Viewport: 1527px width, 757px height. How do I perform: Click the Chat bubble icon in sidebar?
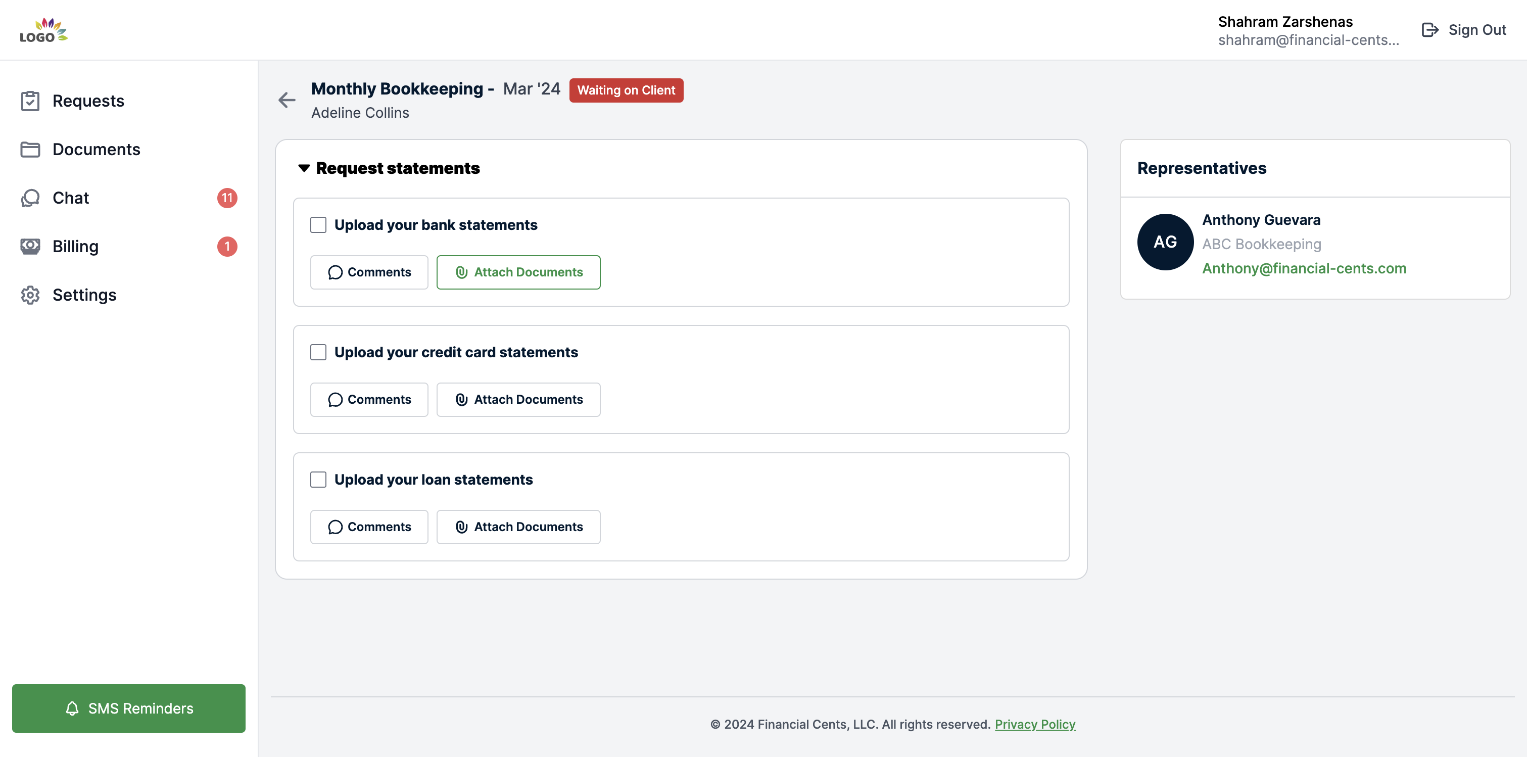click(30, 198)
